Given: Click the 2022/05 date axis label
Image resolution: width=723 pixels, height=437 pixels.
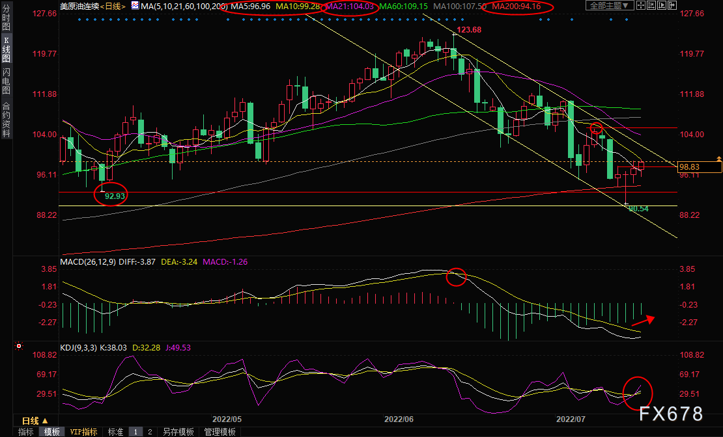Looking at the screenshot, I should [x=227, y=419].
